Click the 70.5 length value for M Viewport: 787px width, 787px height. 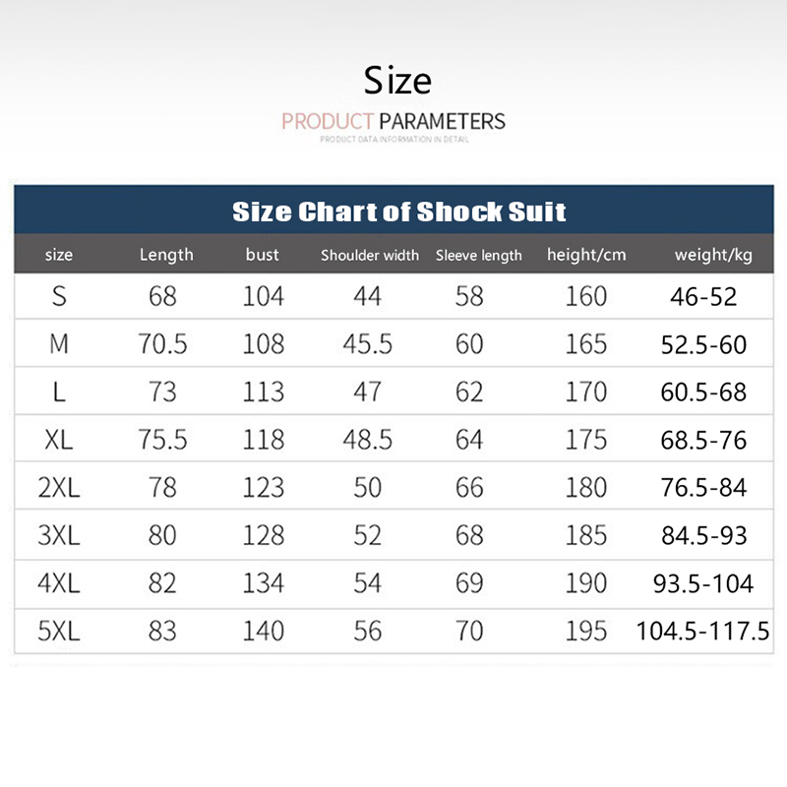click(x=162, y=343)
